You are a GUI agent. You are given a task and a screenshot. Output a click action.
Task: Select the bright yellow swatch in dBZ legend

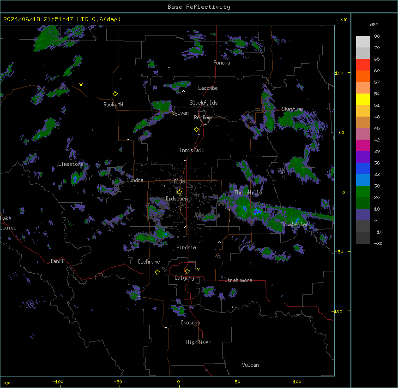(363, 99)
